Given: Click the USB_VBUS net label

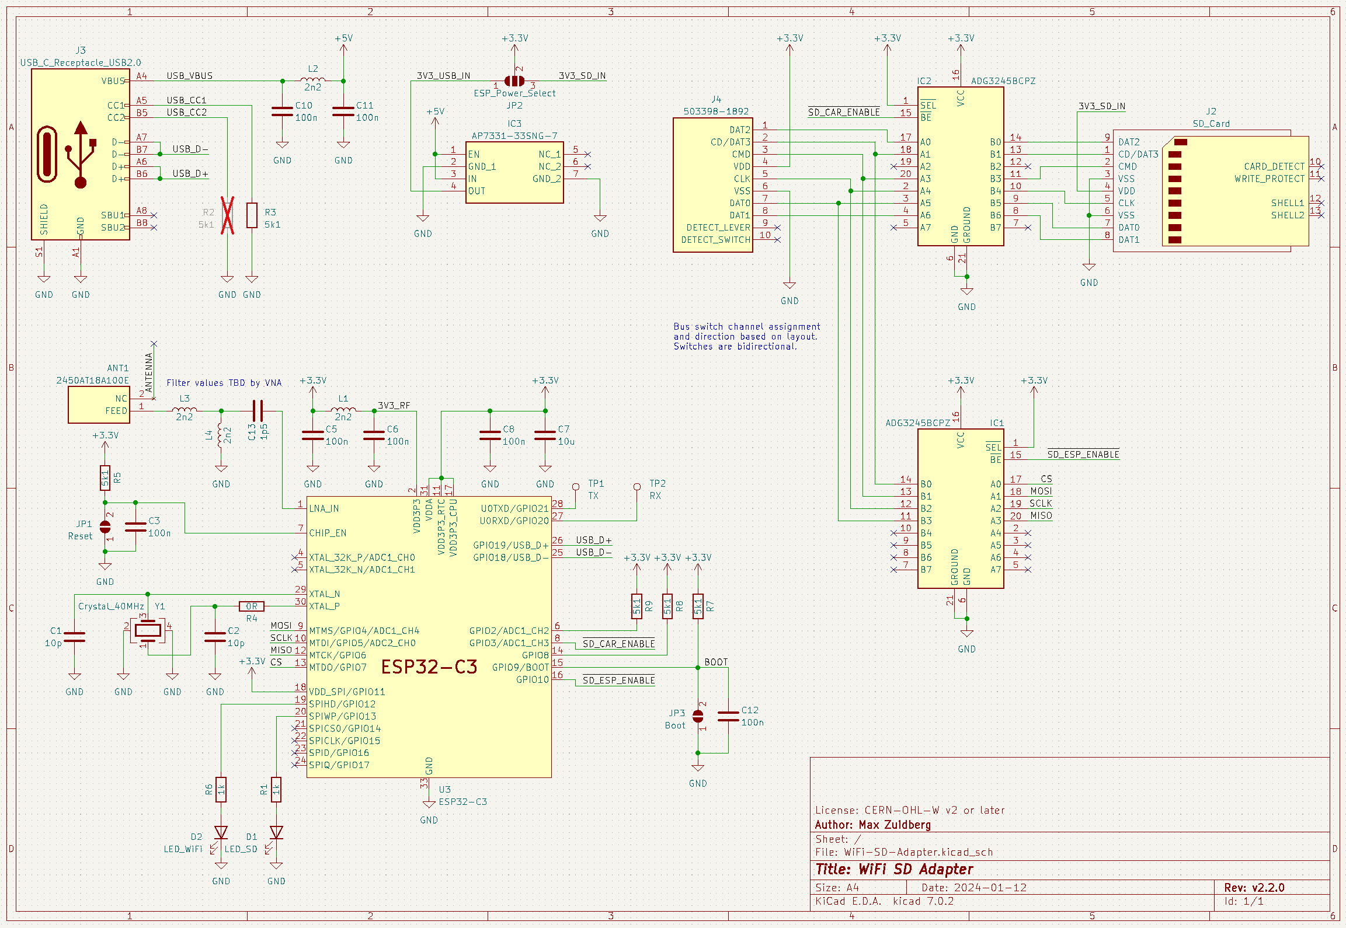Looking at the screenshot, I should click(x=190, y=76).
